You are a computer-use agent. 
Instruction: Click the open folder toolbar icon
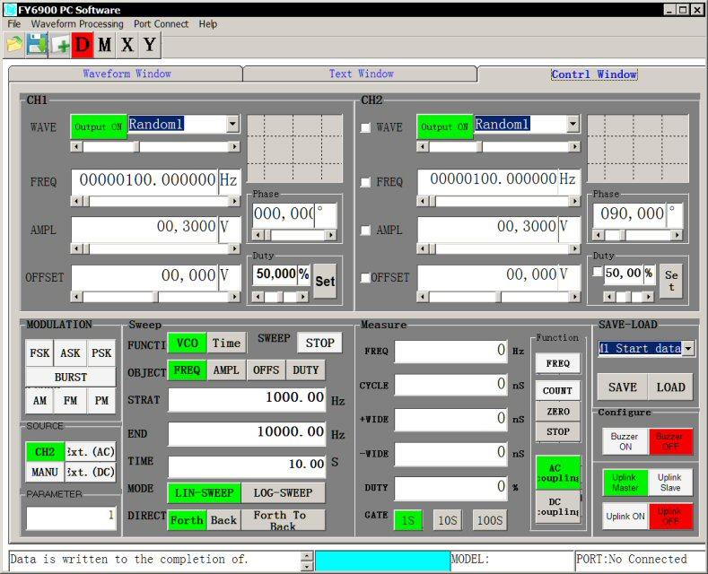14,45
